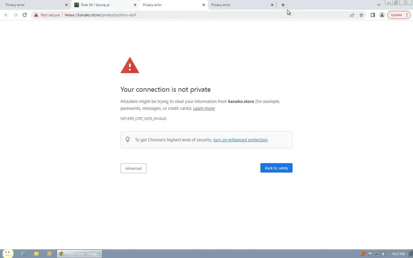This screenshot has width=413, height=258.
Task: Click the Not secure warning indicator
Action: tap(47, 15)
